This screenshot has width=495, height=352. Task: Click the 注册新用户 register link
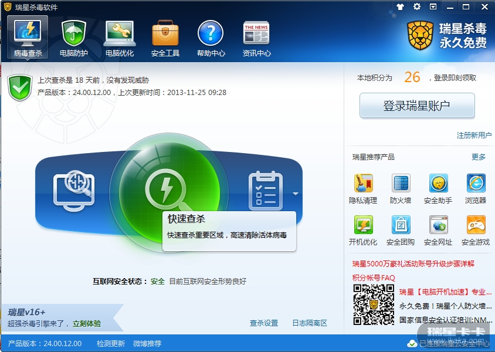[x=474, y=135]
